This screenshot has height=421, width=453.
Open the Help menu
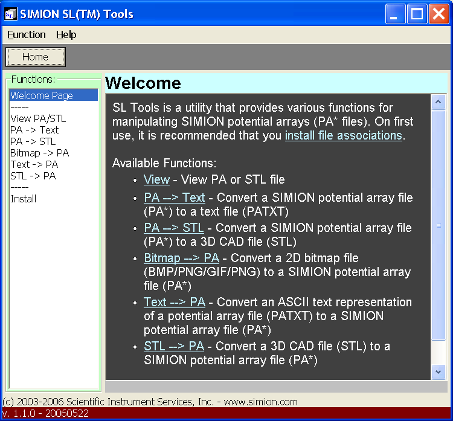tap(66, 34)
